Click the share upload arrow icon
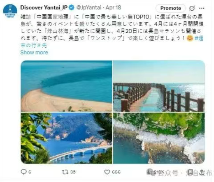The image size is (214, 182). 202,172
